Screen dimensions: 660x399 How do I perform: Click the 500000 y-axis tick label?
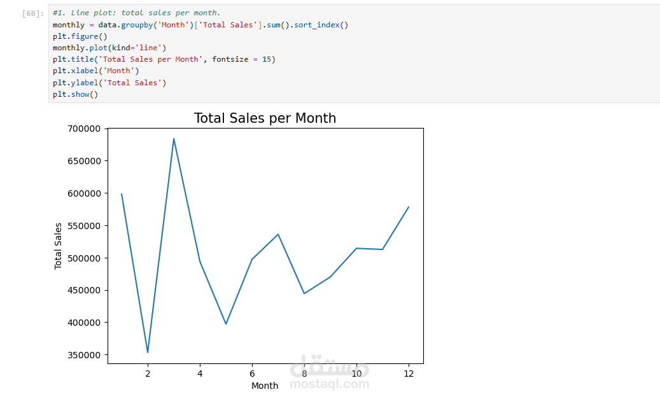pos(83,258)
